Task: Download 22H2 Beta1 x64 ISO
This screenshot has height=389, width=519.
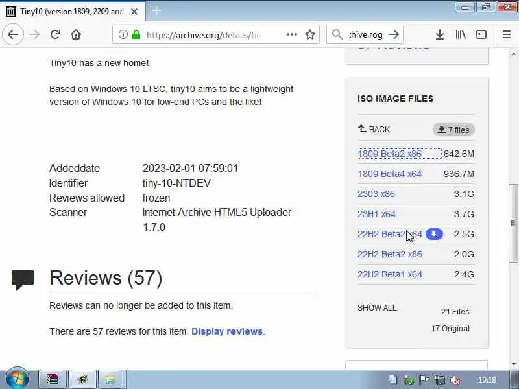Action: 390,274
